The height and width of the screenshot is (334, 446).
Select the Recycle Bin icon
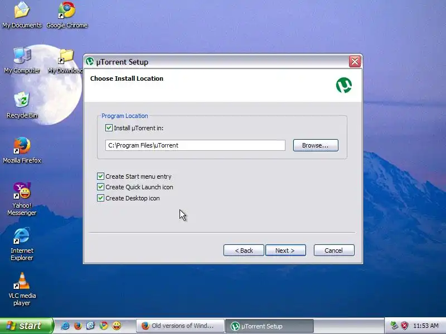click(22, 105)
